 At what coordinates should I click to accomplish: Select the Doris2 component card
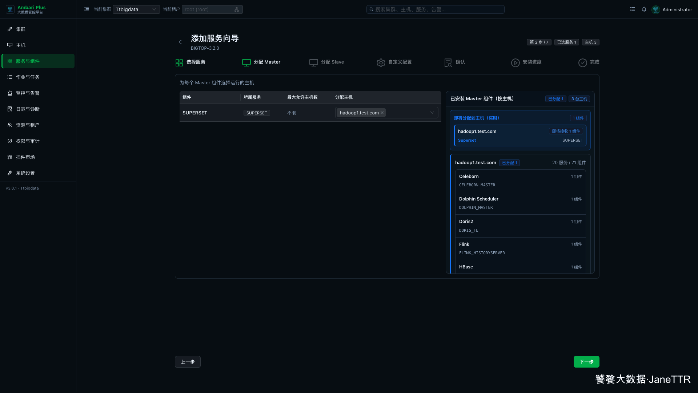pyautogui.click(x=520, y=226)
